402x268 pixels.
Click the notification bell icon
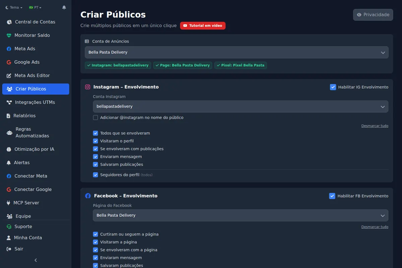click(64, 7)
